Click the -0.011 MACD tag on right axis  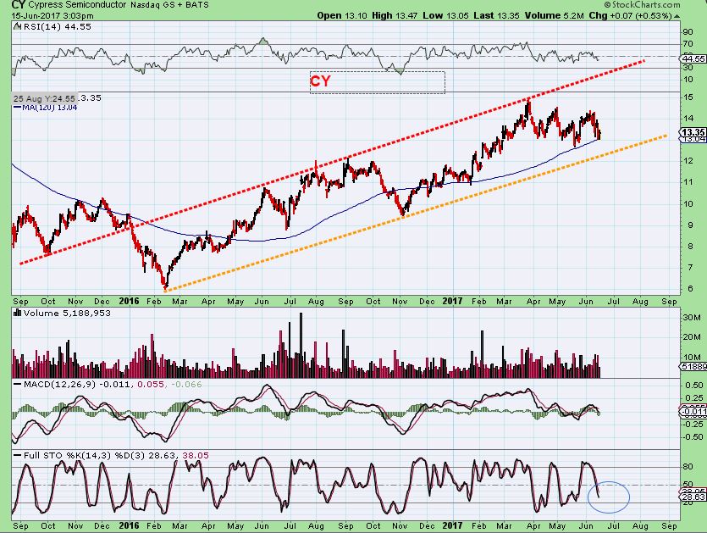coord(693,412)
